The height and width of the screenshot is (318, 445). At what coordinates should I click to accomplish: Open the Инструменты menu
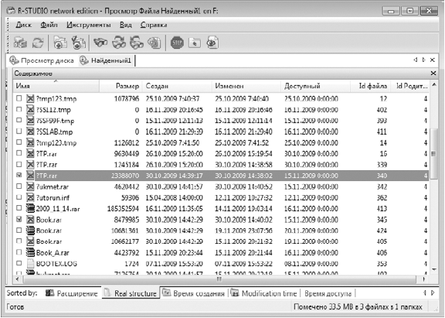89,25
